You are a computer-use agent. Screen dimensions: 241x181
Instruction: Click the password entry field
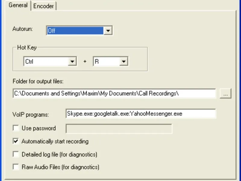coord(119,129)
